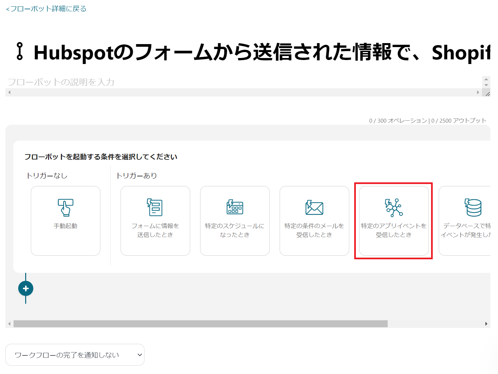Click the description field resize handle
Image resolution: width=498 pixels, height=374 pixels.
(487, 94)
